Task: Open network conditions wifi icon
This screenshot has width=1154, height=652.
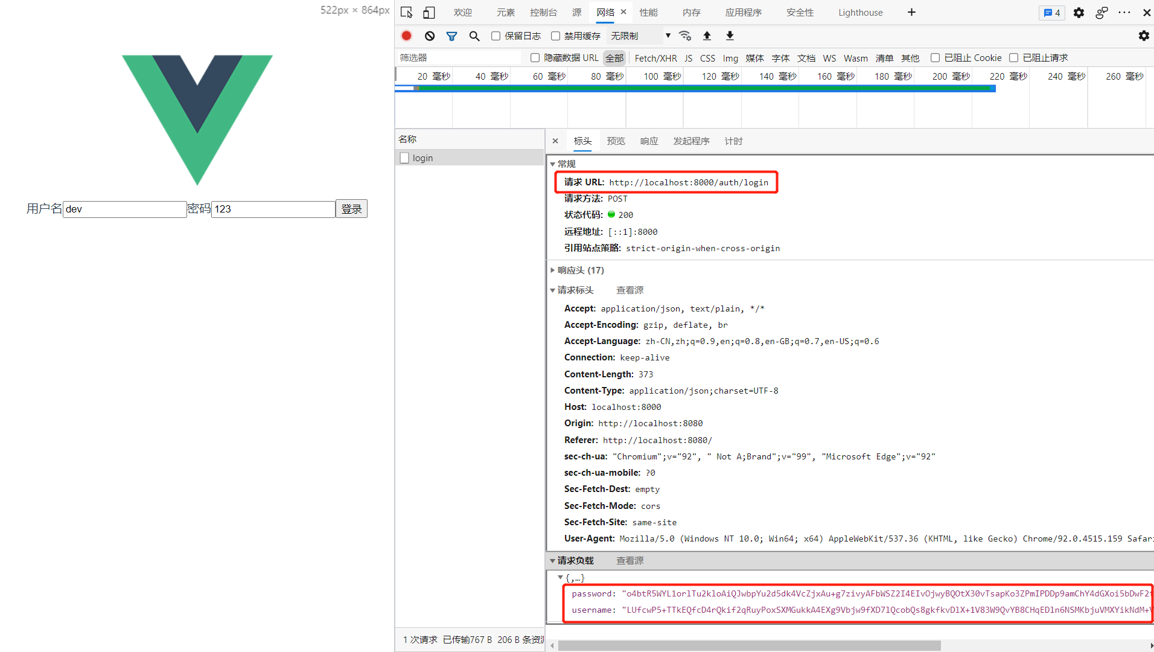Action: pyautogui.click(x=685, y=36)
